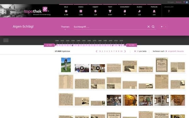Screen dimensions: 189x118
Task: Open the newspaper clipping with list columns
Action: click(x=66, y=82)
